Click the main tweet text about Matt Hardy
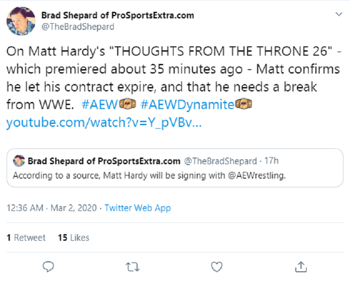Screen dimensions: 350x281 click(166, 70)
